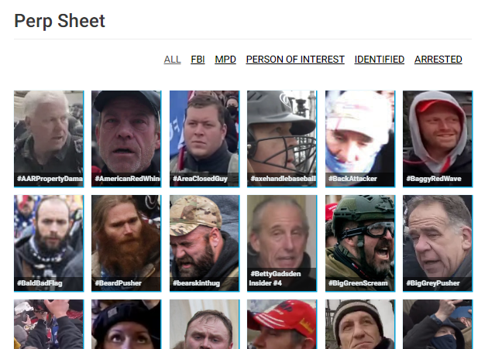Open the #BeardPusher thumbnail
Viewport: 502px width, 349px height.
126,244
